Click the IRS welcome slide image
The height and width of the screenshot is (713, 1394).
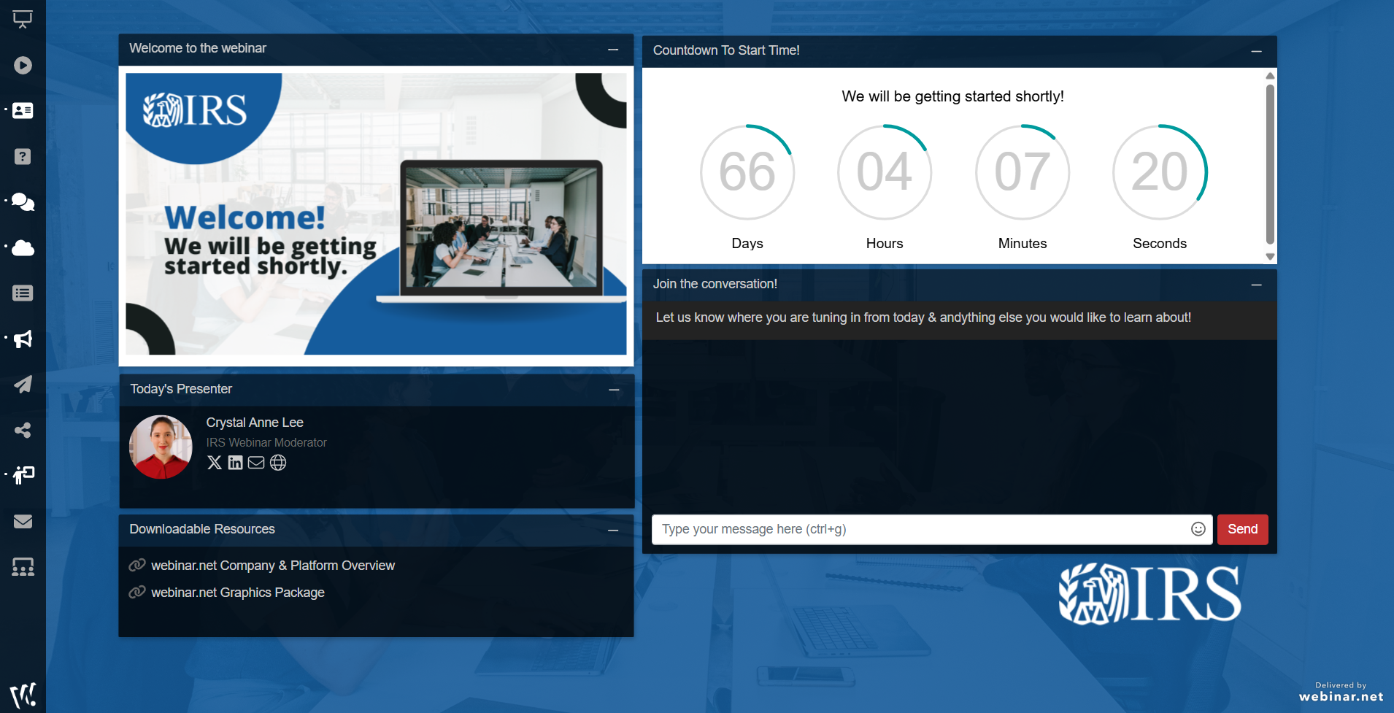[376, 214]
